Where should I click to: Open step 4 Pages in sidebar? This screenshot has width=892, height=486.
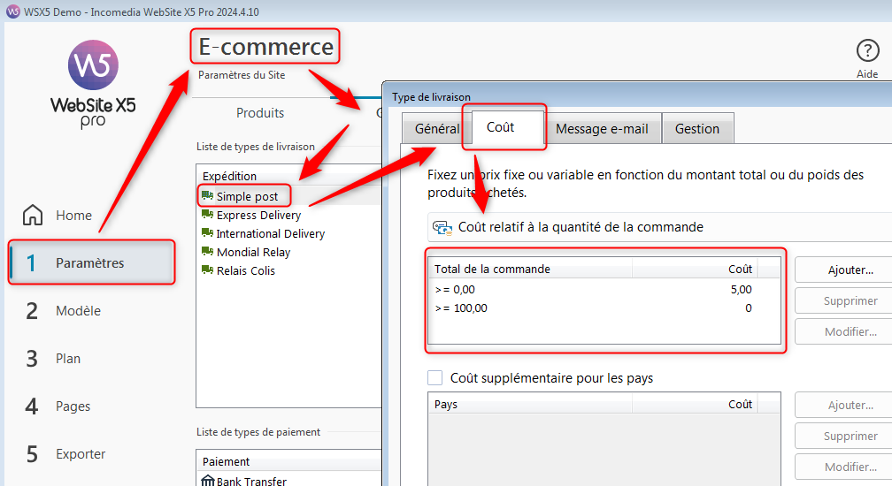[x=73, y=406]
